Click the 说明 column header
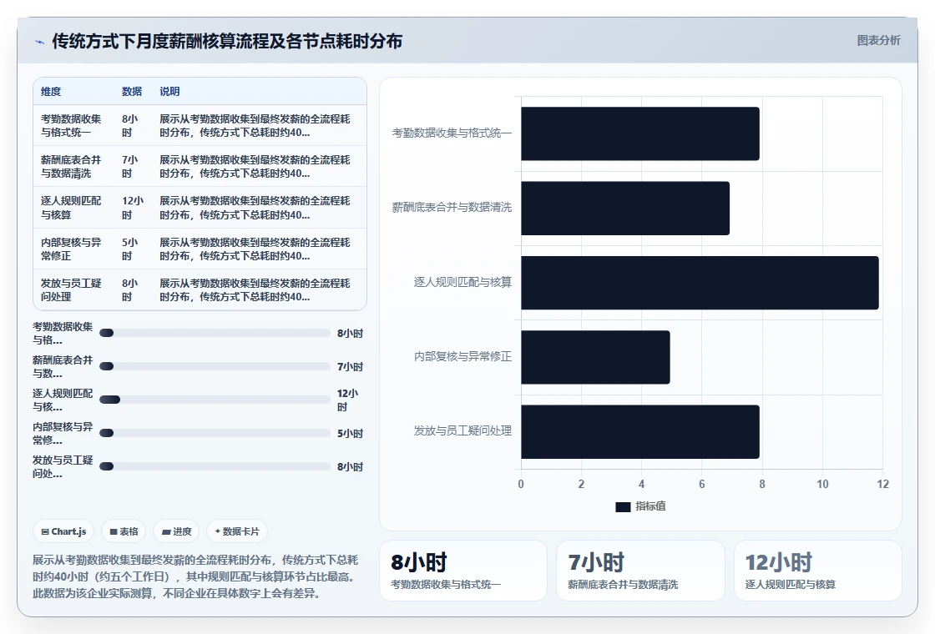Image resolution: width=935 pixels, height=634 pixels. pyautogui.click(x=169, y=91)
